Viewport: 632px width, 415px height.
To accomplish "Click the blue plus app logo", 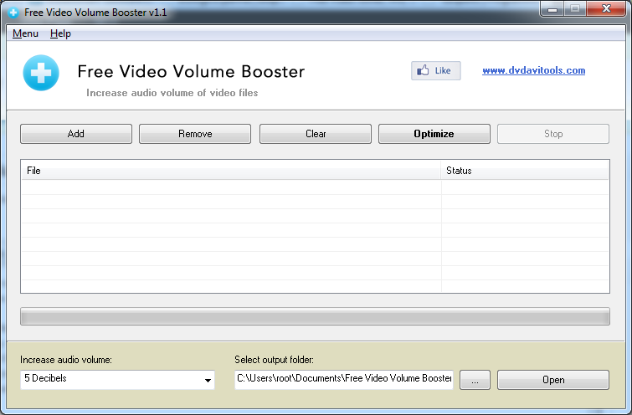I will pos(40,73).
